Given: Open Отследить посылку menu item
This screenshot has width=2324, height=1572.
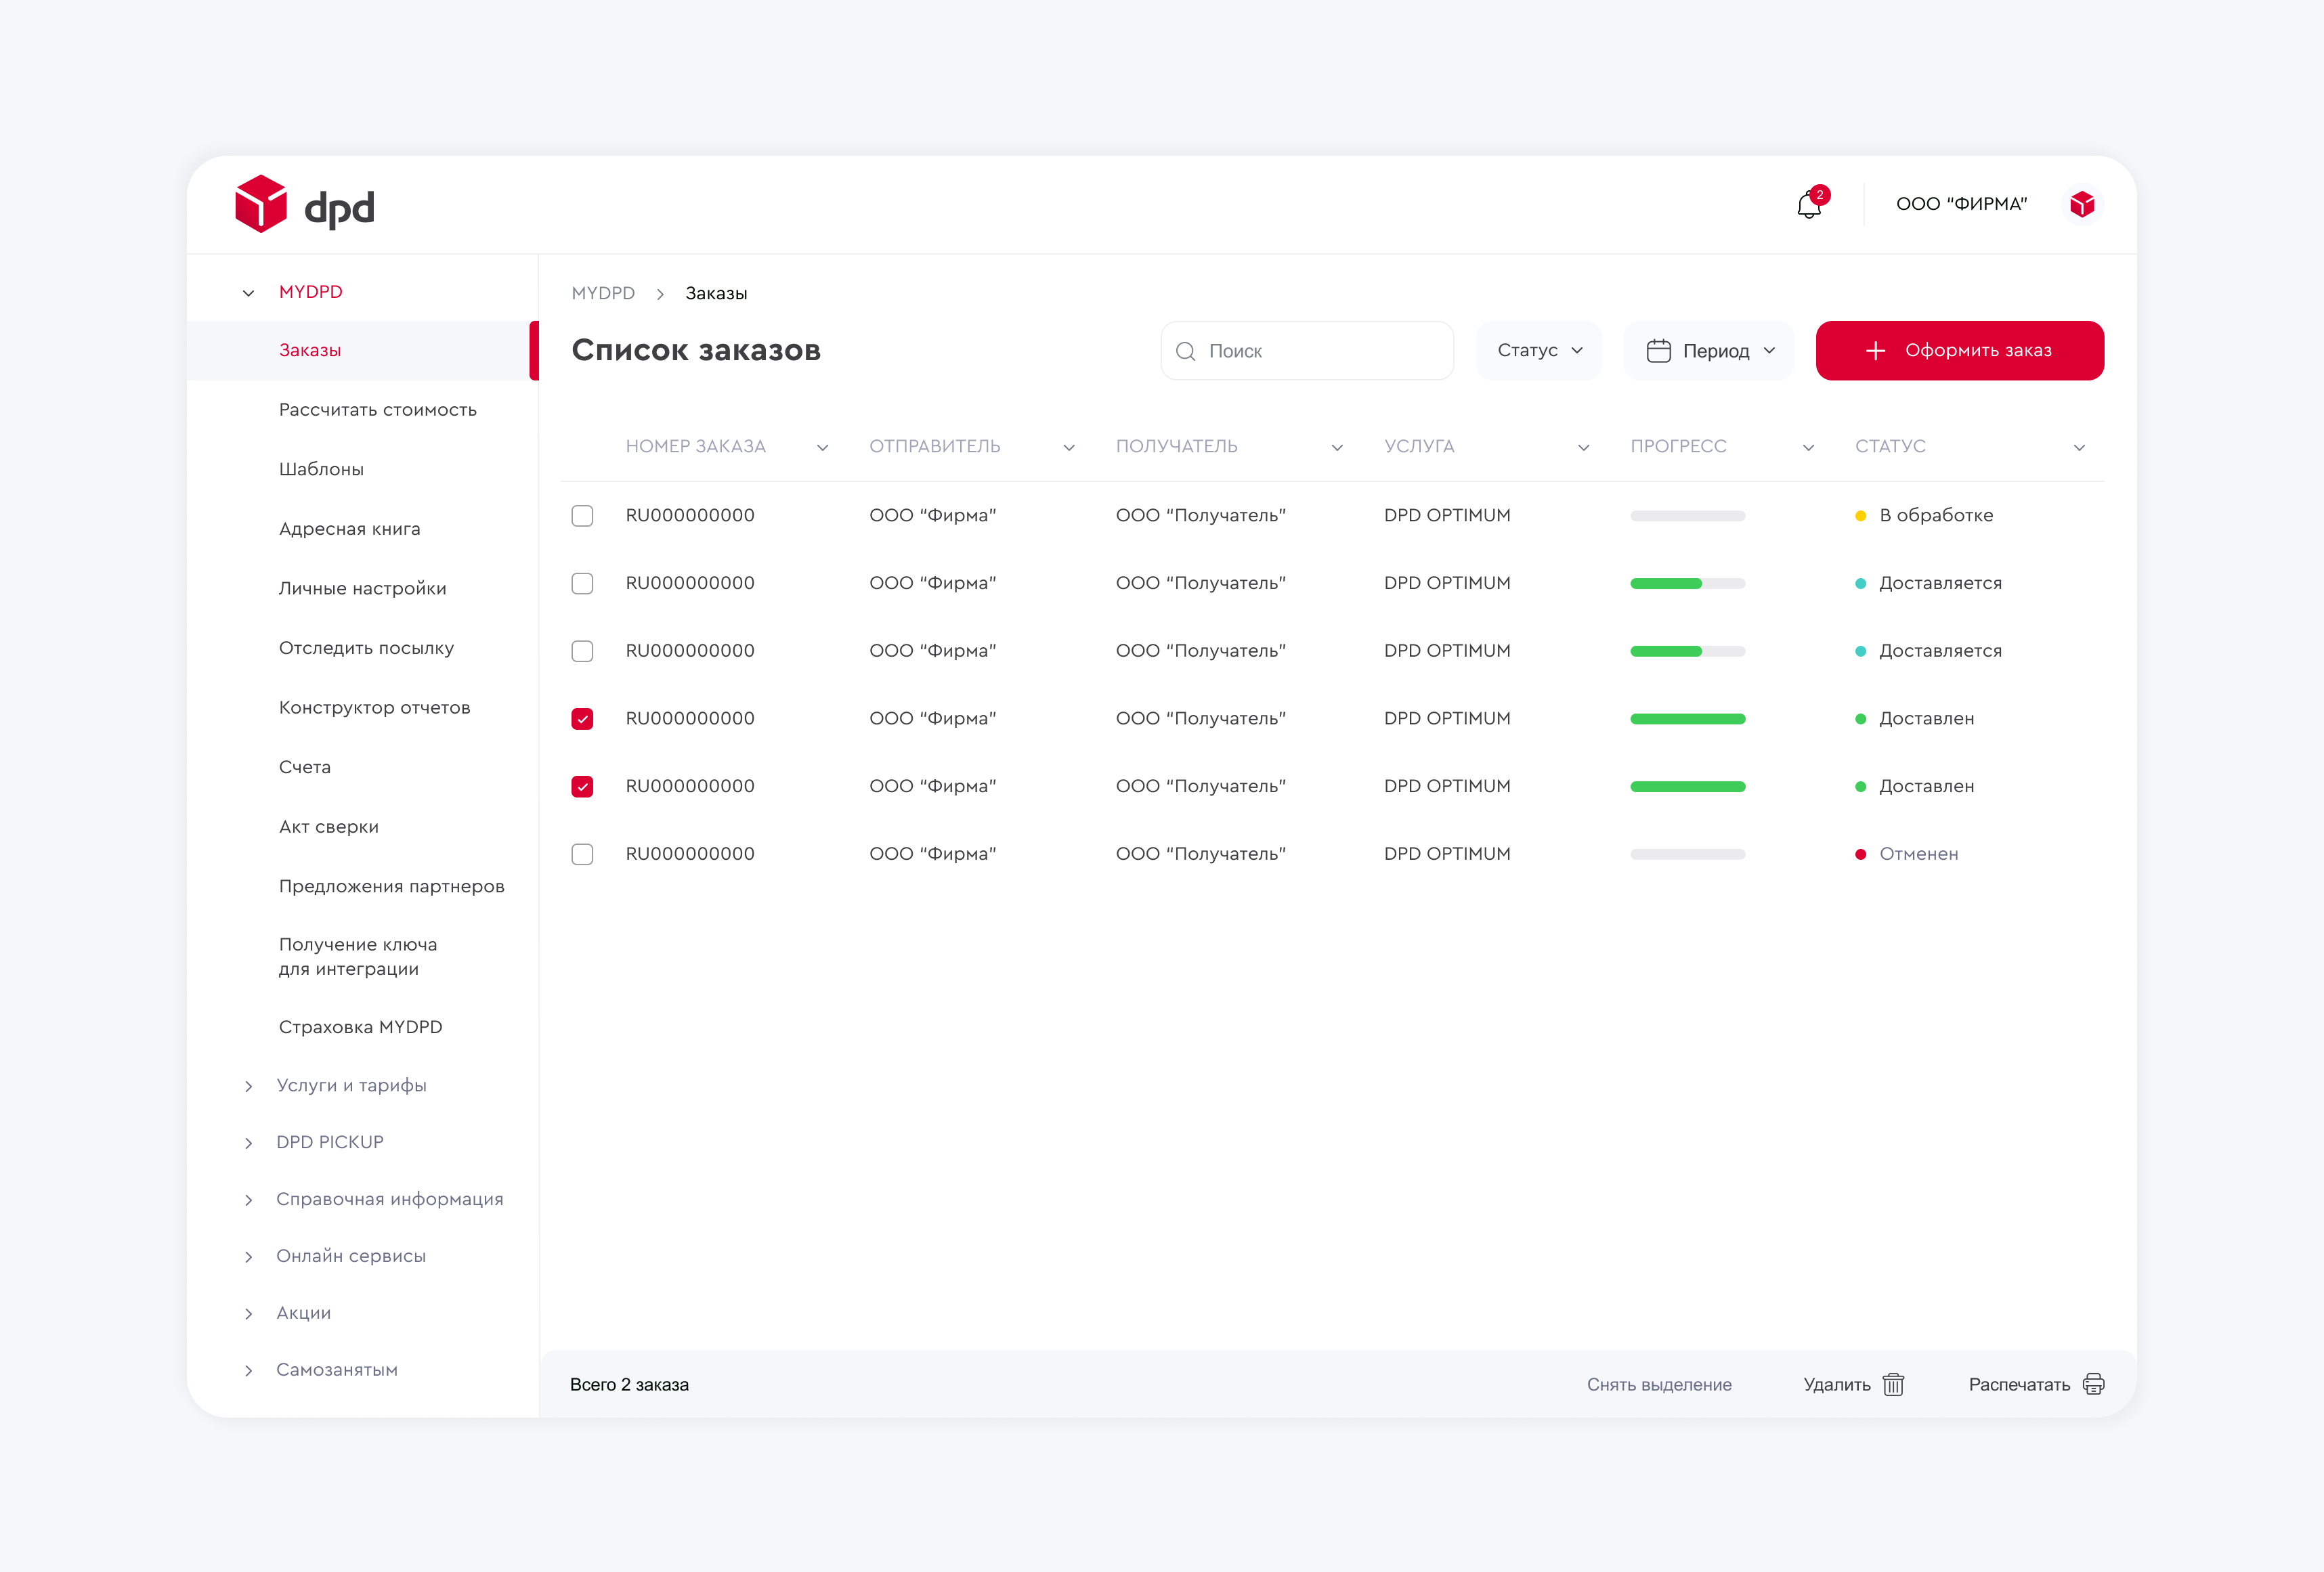Looking at the screenshot, I should (x=366, y=648).
